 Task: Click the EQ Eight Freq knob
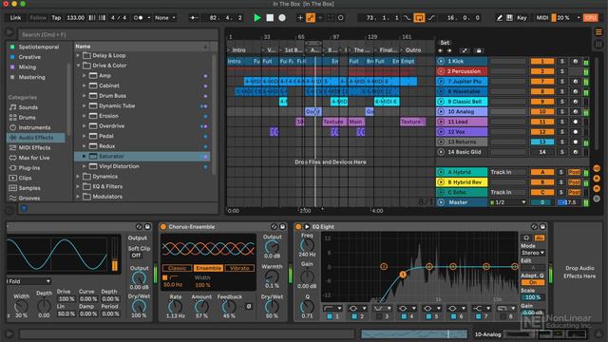coord(307,245)
